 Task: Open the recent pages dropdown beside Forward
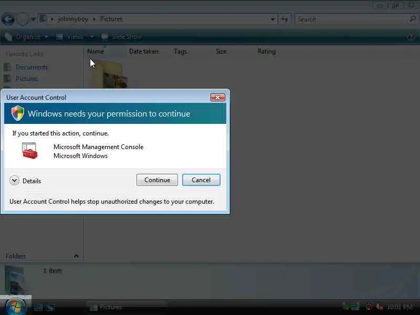point(33,19)
